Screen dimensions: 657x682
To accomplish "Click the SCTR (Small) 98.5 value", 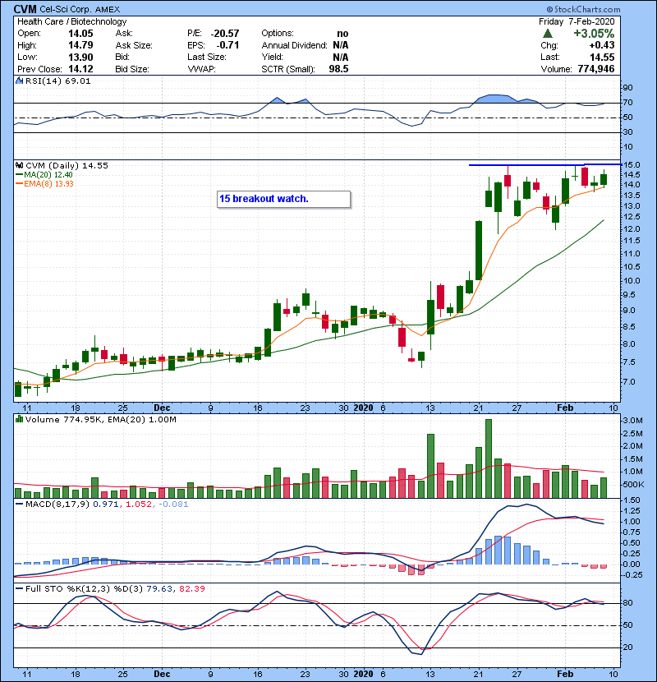I will [x=338, y=69].
